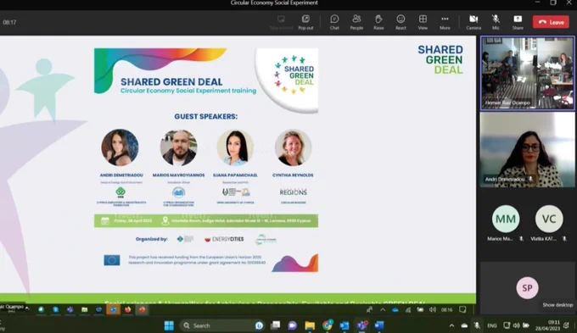The width and height of the screenshot is (577, 333).
Task: Click Cynthia Reynolds speaker photo on slide
Action: tap(293, 147)
